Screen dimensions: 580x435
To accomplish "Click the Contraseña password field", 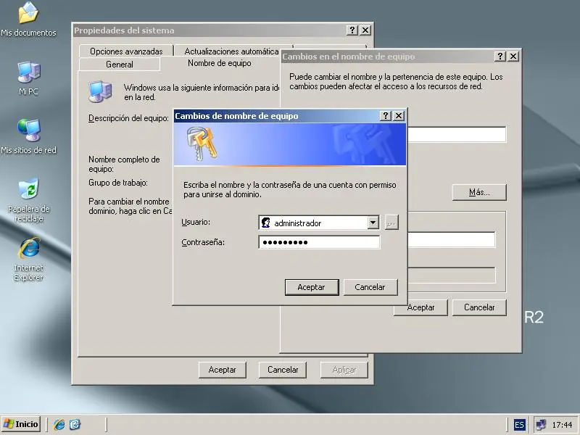I will 319,242.
